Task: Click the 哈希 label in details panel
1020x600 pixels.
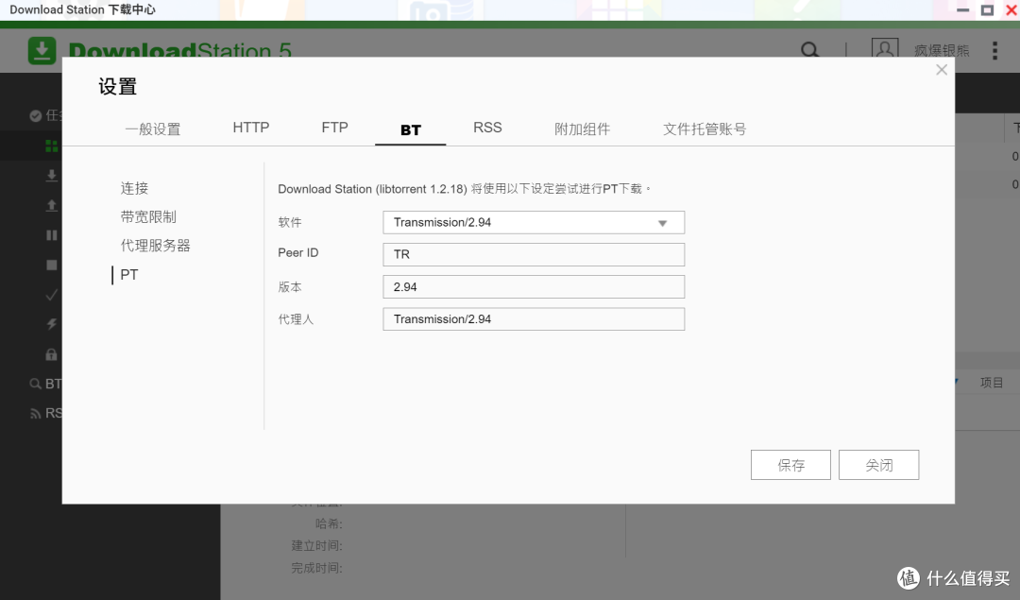Action: (329, 523)
